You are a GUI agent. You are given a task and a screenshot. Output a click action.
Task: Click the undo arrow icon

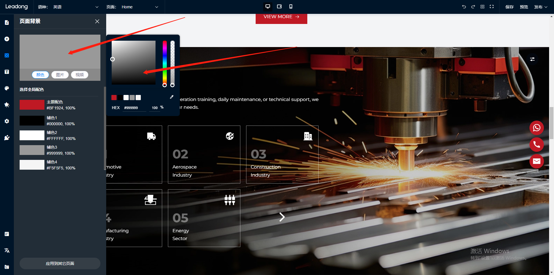click(x=464, y=7)
